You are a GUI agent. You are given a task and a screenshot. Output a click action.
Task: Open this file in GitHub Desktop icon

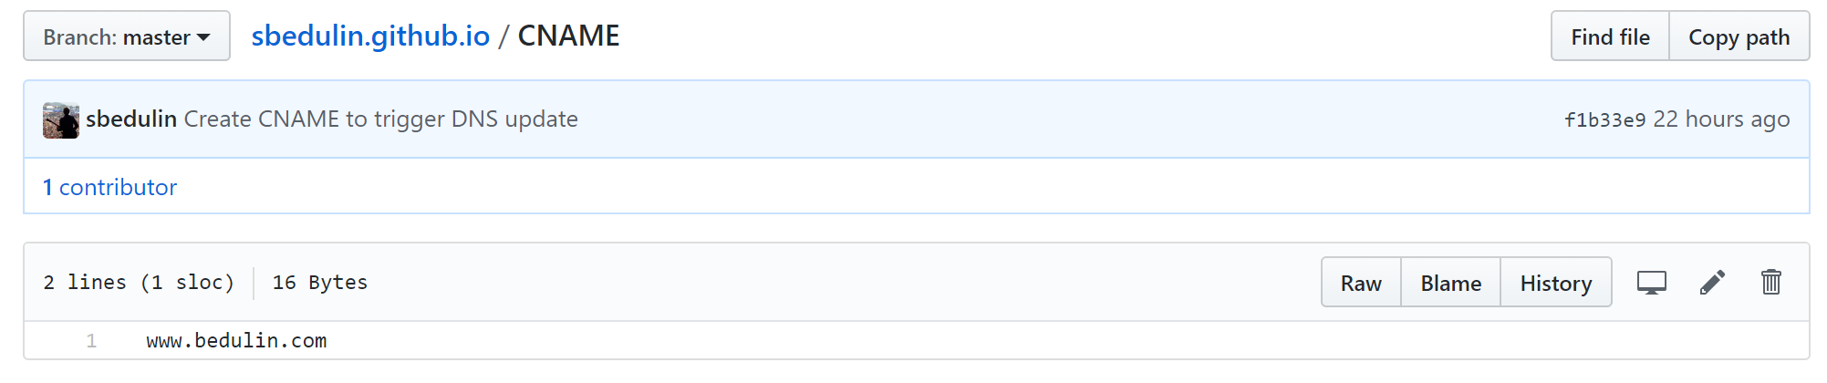click(x=1652, y=283)
